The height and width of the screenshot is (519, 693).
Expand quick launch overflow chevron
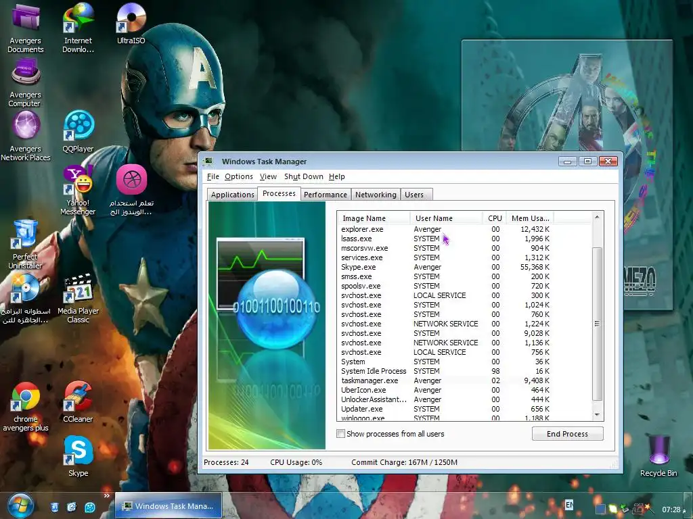click(x=106, y=496)
